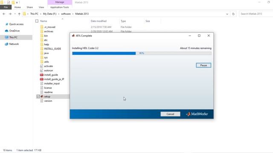Screen dimensions: 273x153
Task: Select the autorun file icon
Action: click(42, 71)
